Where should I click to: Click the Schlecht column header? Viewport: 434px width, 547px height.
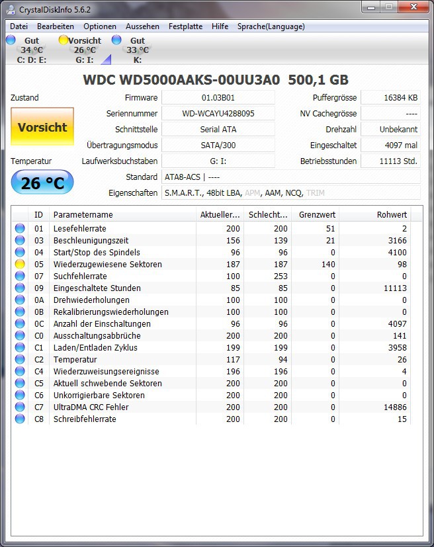267,214
